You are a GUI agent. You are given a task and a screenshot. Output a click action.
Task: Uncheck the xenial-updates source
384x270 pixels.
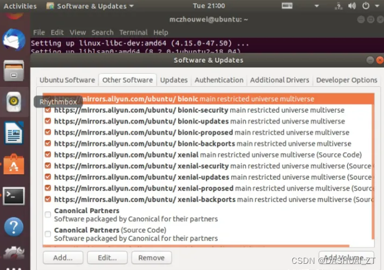48,177
